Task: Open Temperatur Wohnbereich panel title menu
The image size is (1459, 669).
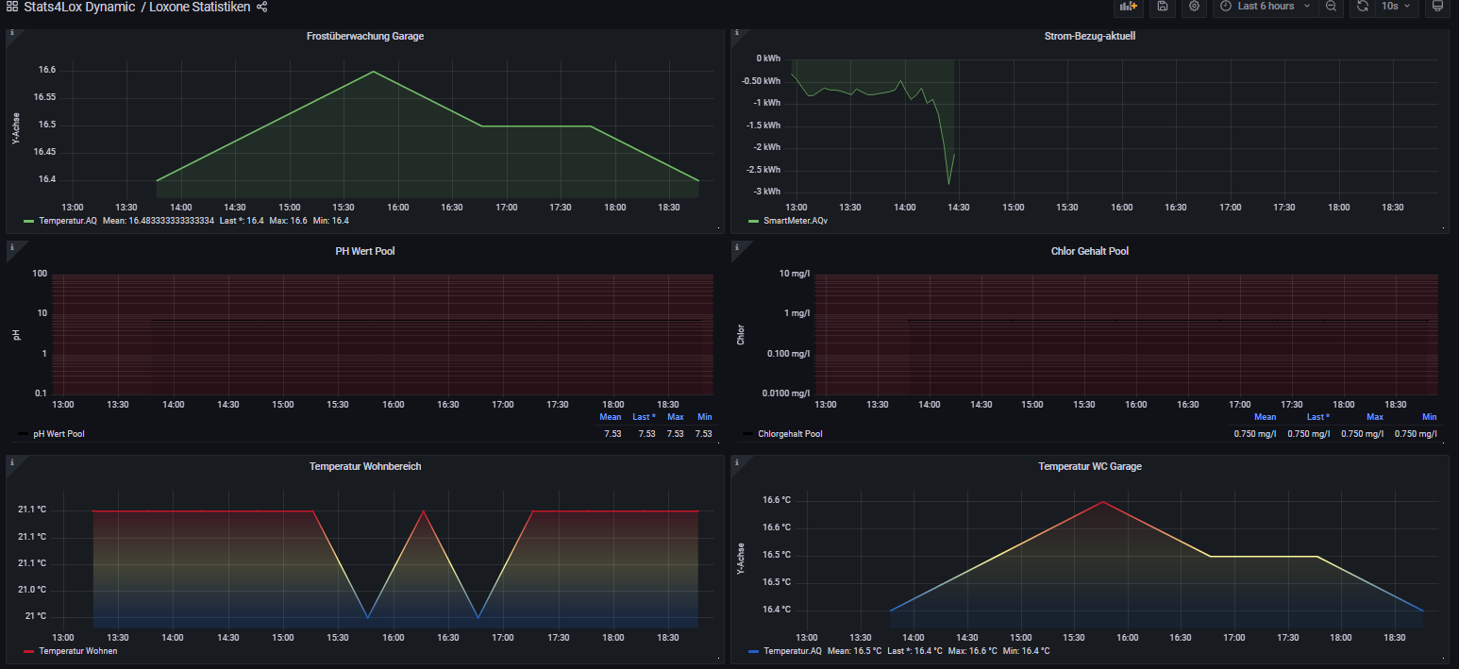Action: click(364, 466)
